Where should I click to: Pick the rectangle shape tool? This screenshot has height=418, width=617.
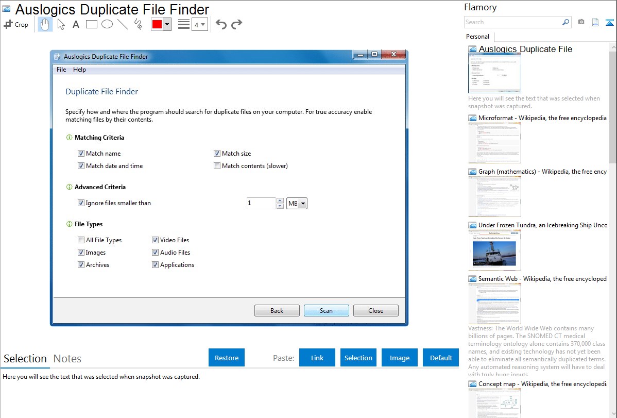click(x=91, y=24)
